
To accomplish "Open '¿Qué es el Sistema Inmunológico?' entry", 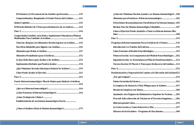I will pos(49,89).
